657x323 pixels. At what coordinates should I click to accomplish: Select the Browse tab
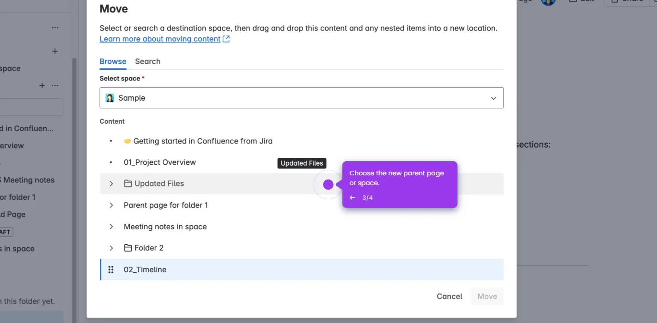[x=113, y=61]
